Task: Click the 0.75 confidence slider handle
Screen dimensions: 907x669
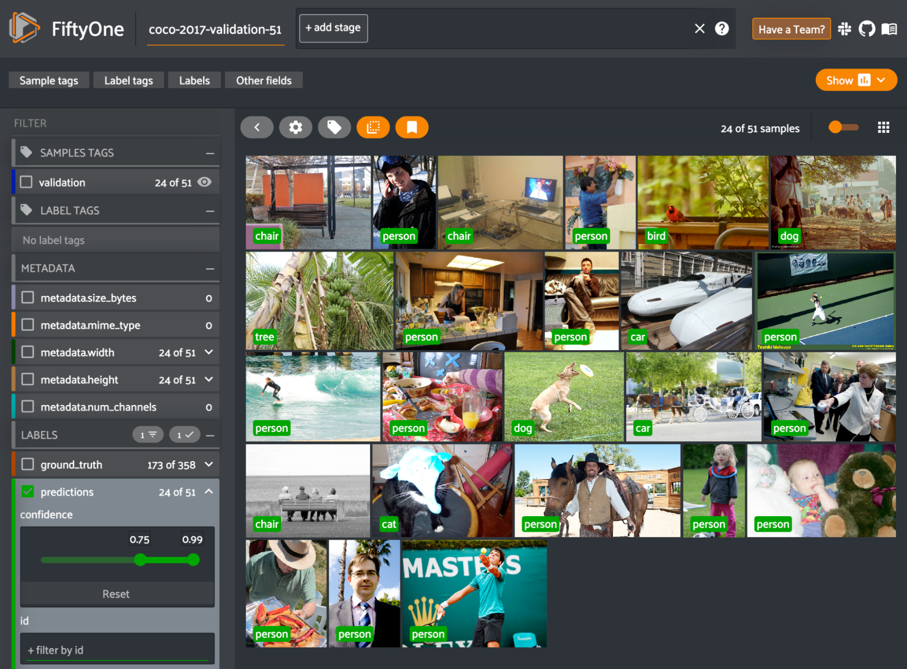Action: coord(140,560)
